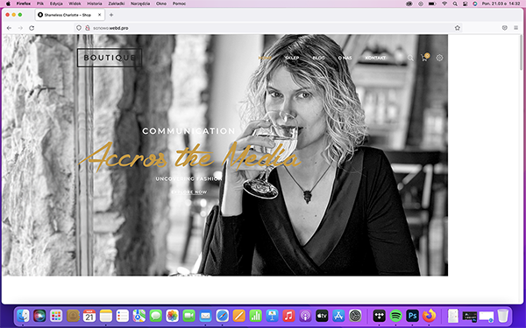
Task: Open the shopping cart icon
Action: 424,58
